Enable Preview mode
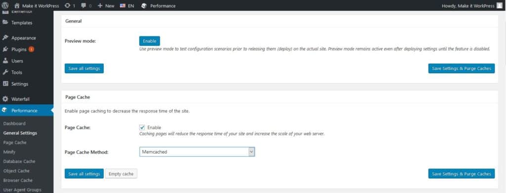The image size is (506, 193). 149,41
